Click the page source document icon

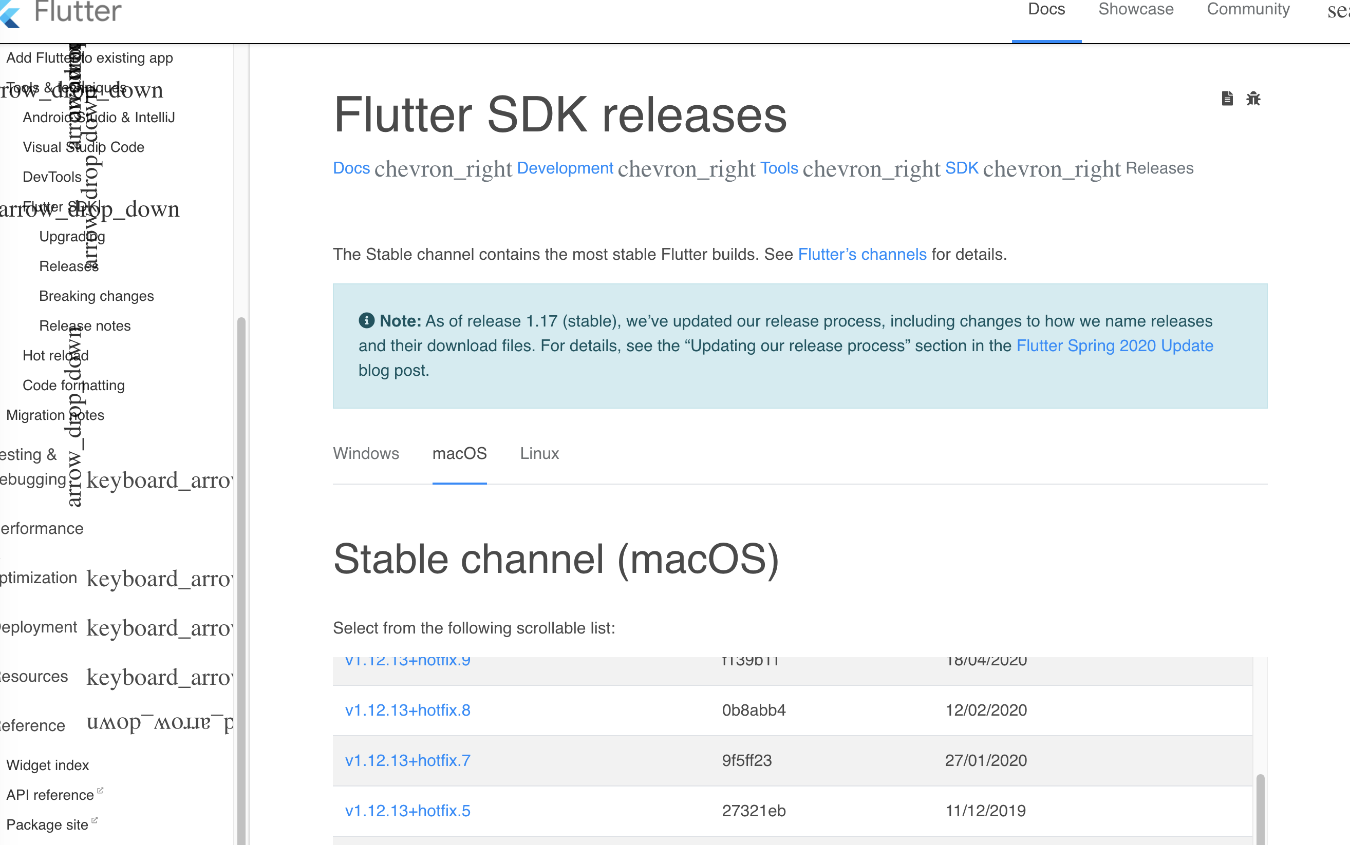(1227, 99)
